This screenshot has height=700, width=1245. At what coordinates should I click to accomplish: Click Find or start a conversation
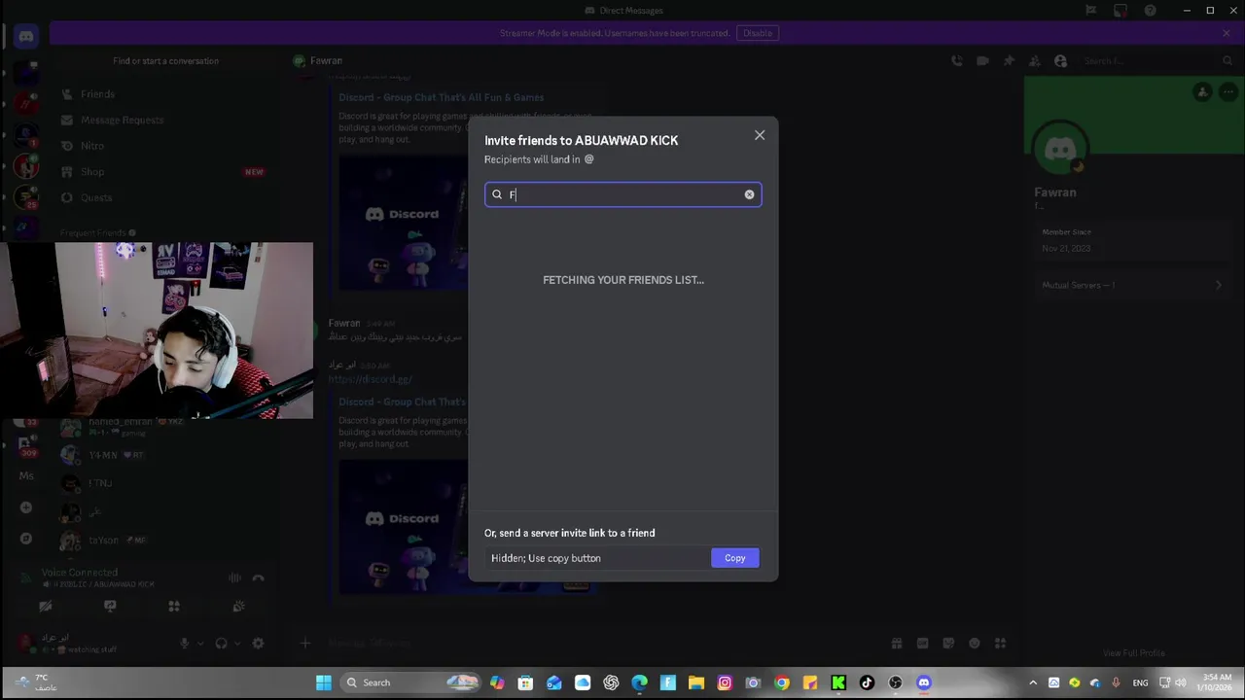[x=165, y=60]
